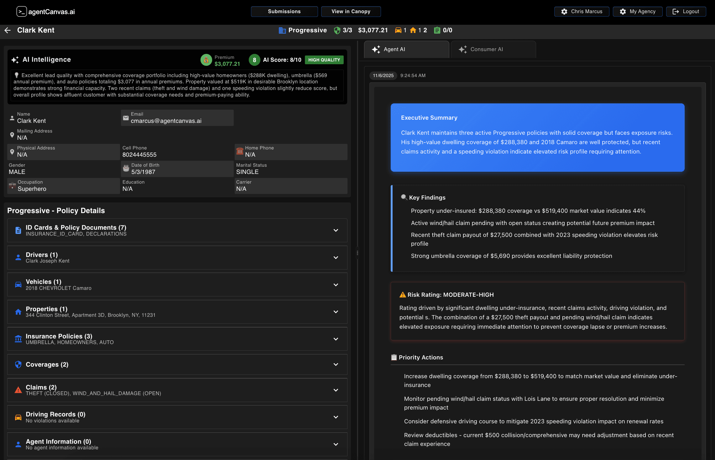This screenshot has height=460, width=715.
Task: Click the blue car icon for Vehicles
Action: click(18, 285)
